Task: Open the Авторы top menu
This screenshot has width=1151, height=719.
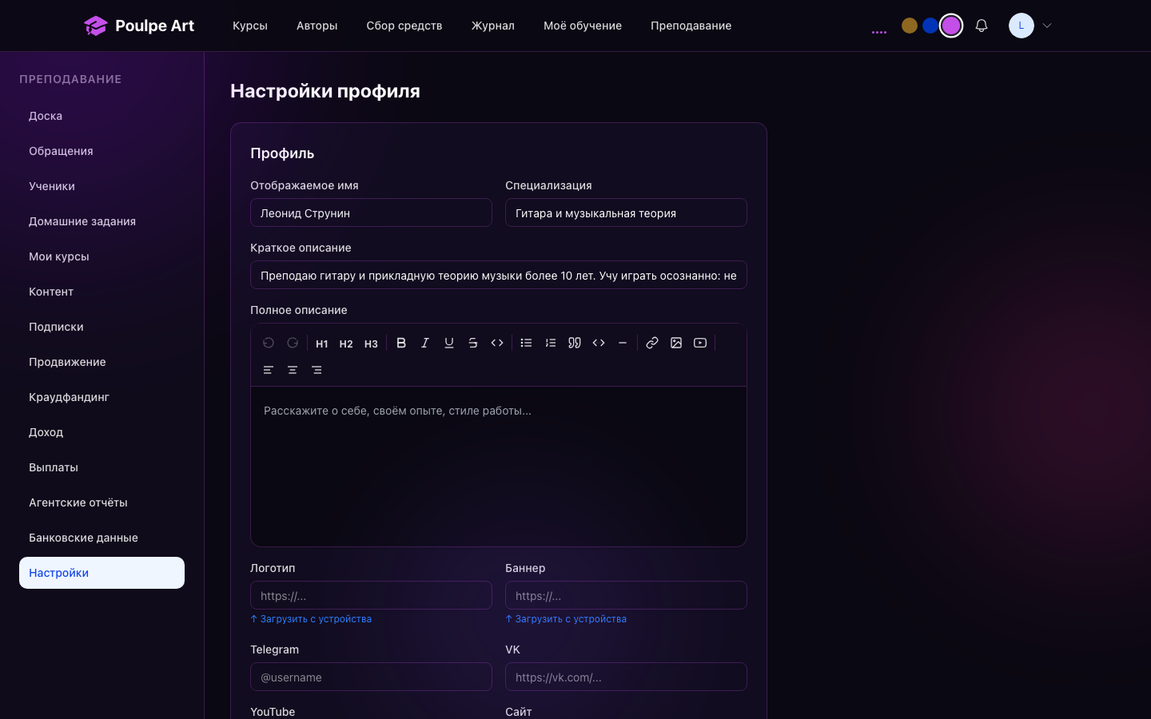Action: [317, 26]
